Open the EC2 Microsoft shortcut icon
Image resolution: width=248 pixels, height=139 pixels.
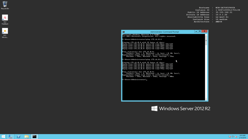tap(5, 33)
